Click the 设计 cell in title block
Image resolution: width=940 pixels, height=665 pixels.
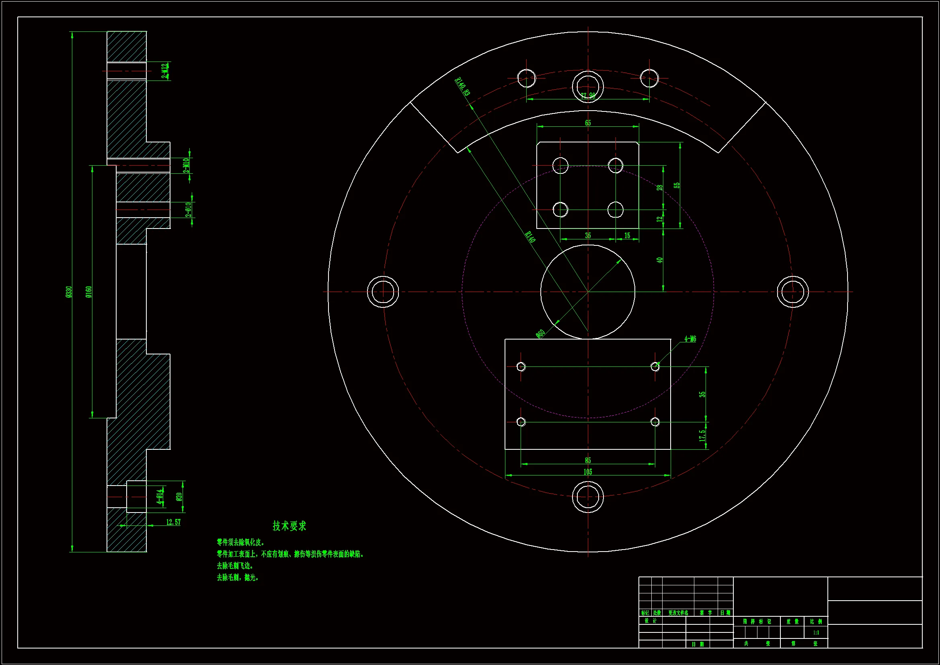[650, 621]
